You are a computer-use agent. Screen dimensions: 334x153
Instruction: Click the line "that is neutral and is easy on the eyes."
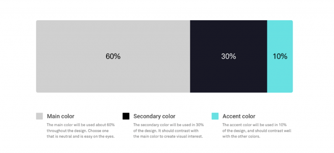pyautogui.click(x=81, y=136)
